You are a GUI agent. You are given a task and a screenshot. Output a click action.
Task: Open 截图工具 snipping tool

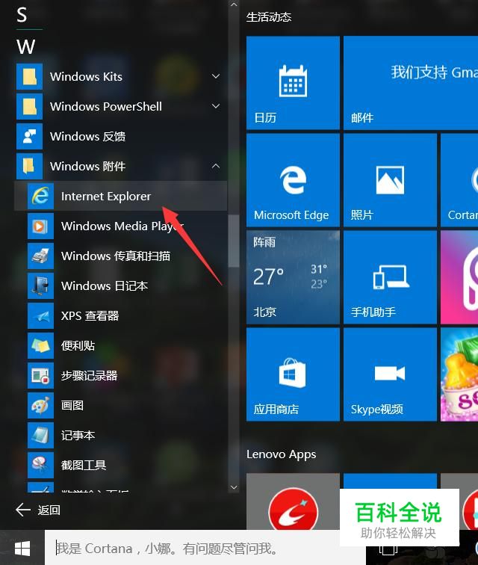click(121, 465)
